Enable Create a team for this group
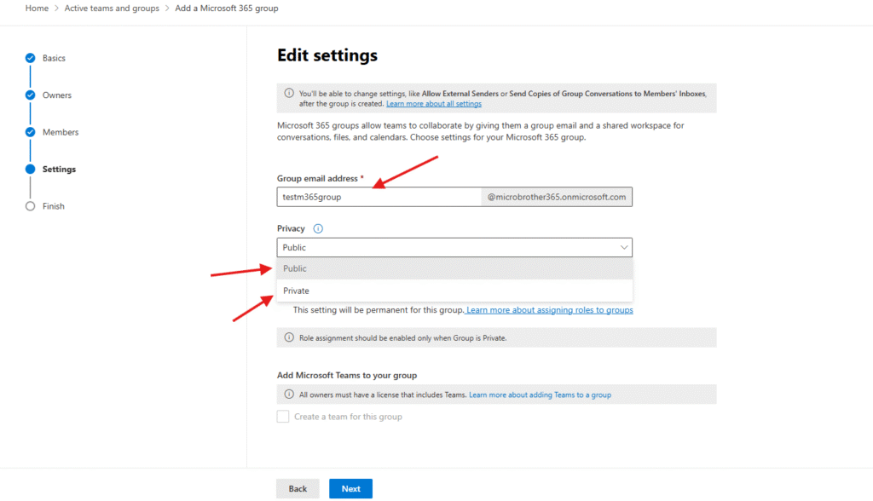 point(283,417)
